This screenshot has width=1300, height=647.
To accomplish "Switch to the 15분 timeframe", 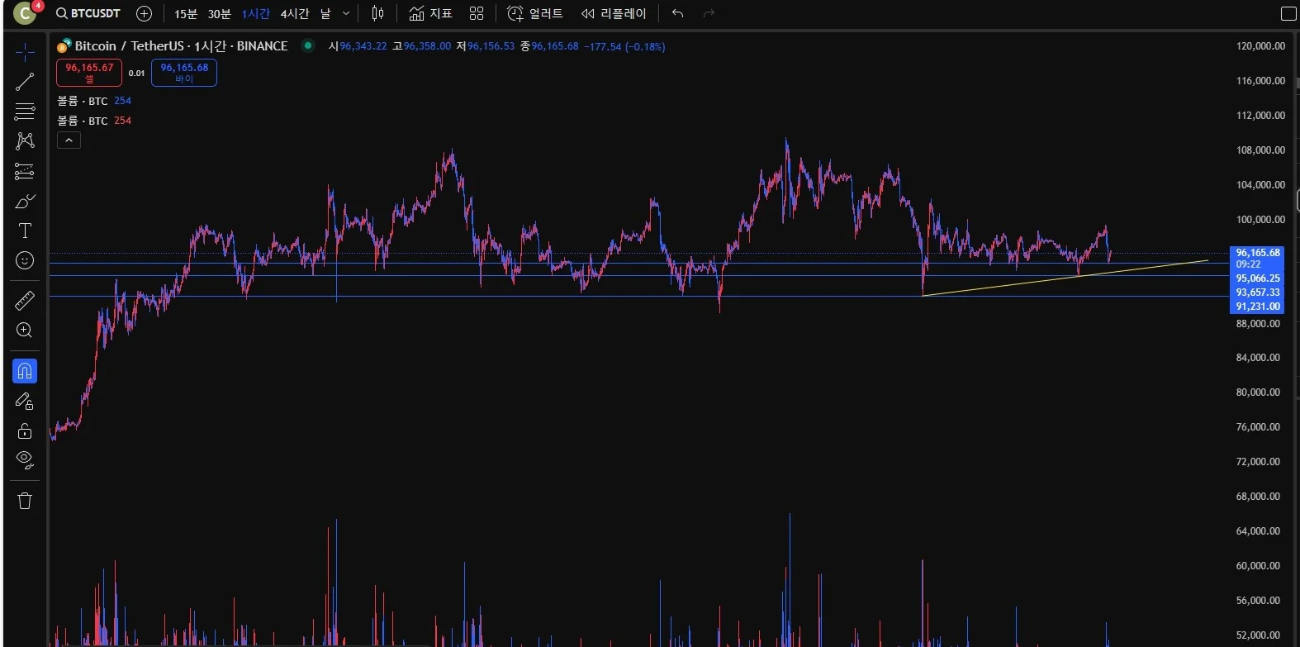I will (x=185, y=13).
